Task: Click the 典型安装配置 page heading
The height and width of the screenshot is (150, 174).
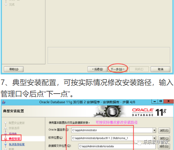Action: pyautogui.click(x=13, y=111)
